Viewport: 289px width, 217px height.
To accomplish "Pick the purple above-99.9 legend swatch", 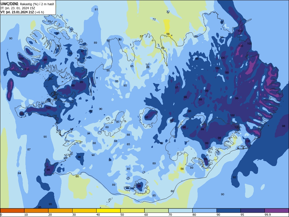I will (277, 211).
